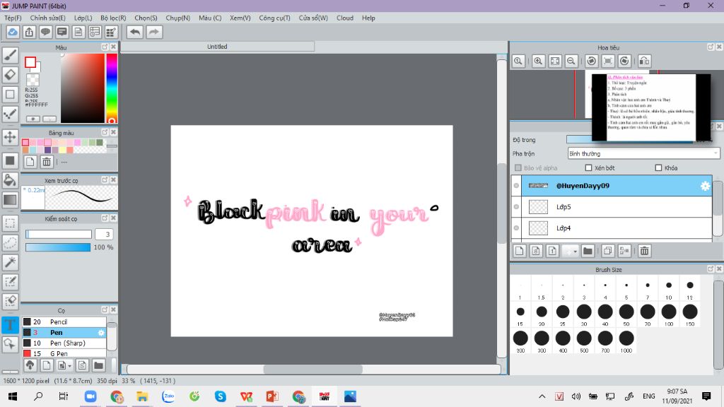Open the Cửa sổ(W) menu

313,18
